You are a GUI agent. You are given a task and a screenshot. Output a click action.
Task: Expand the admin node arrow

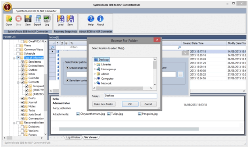(x=95, y=74)
